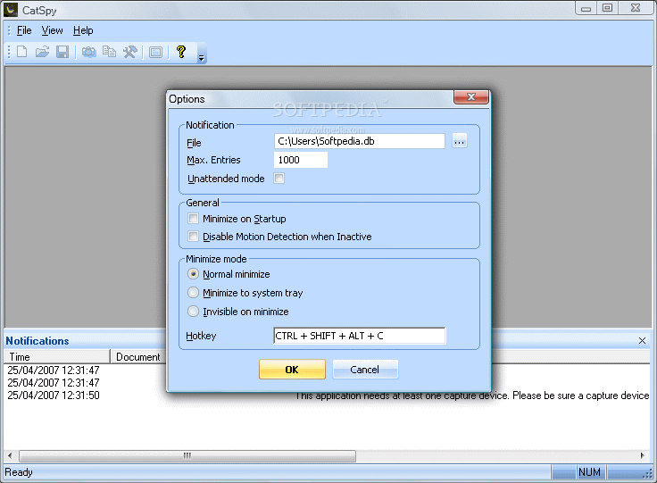
Task: Click the NUM indicator in status bar
Action: pos(589,472)
